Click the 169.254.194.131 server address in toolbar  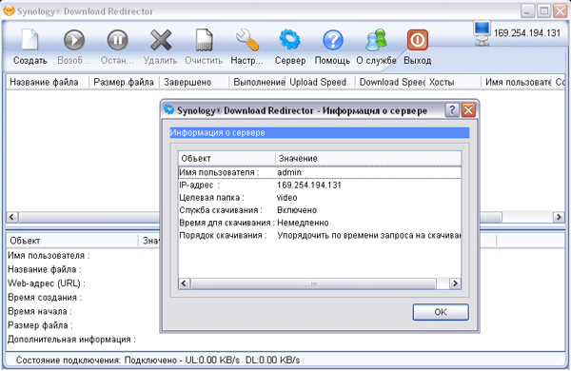(527, 33)
